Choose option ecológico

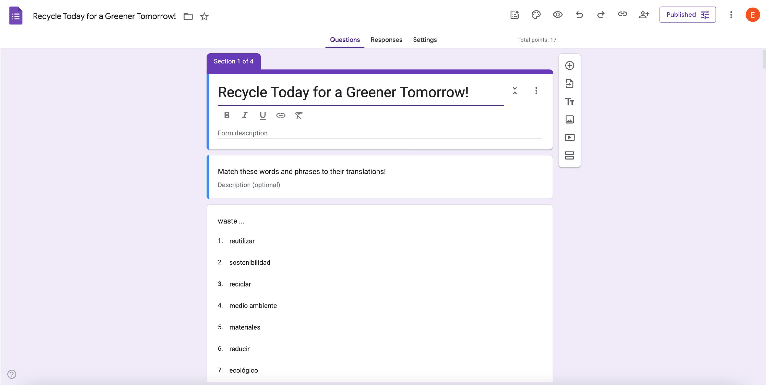(x=243, y=370)
